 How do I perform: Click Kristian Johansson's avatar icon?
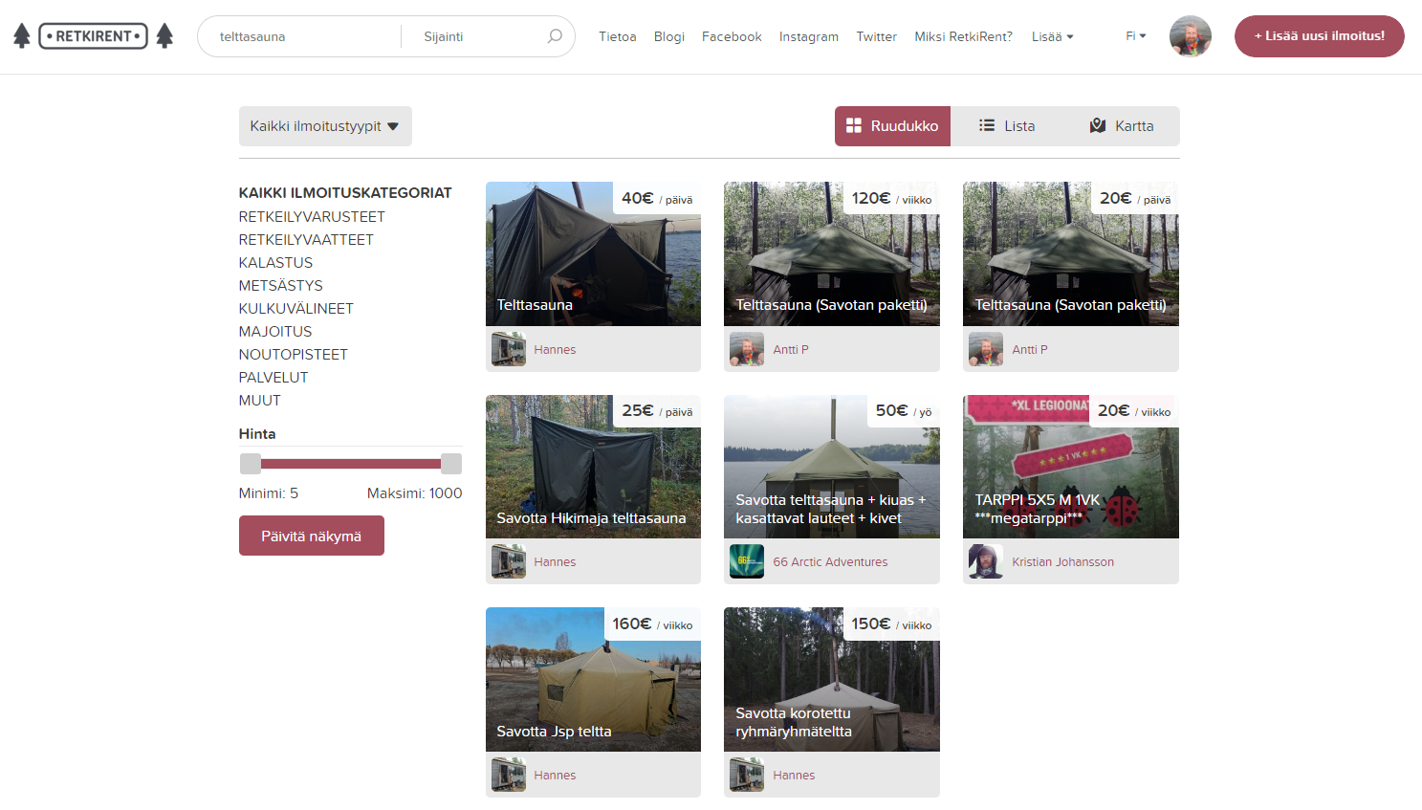[985, 562]
